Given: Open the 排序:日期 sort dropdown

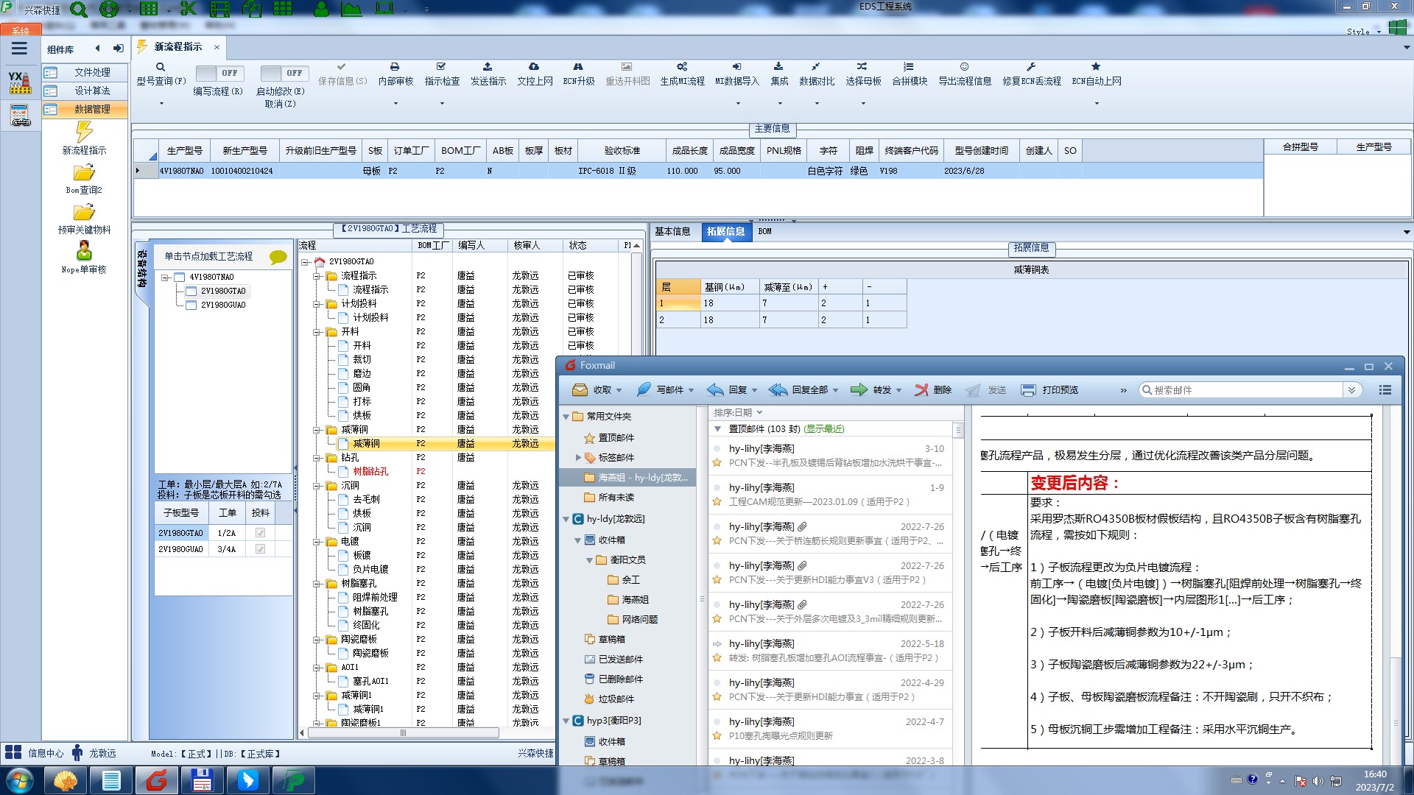Looking at the screenshot, I should [738, 412].
